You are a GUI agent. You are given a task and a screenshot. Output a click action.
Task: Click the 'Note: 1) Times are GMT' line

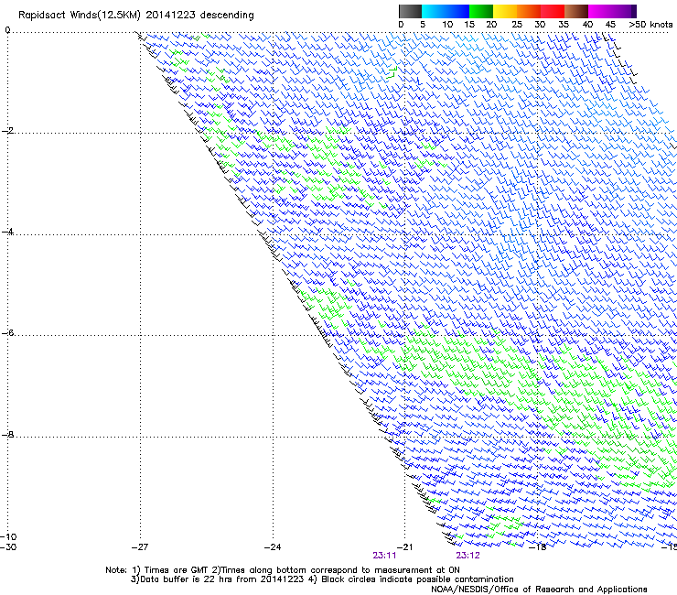tap(283, 570)
